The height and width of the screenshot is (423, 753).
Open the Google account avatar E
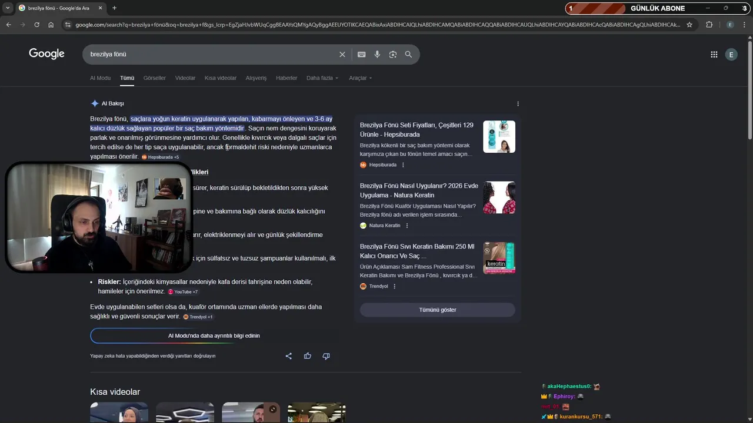[731, 55]
